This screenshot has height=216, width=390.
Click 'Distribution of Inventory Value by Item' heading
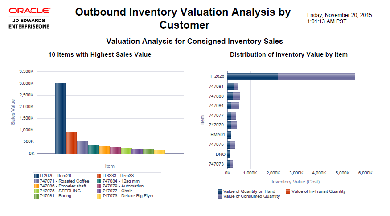point(289,54)
